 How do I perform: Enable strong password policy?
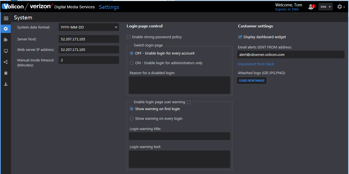pos(129,37)
